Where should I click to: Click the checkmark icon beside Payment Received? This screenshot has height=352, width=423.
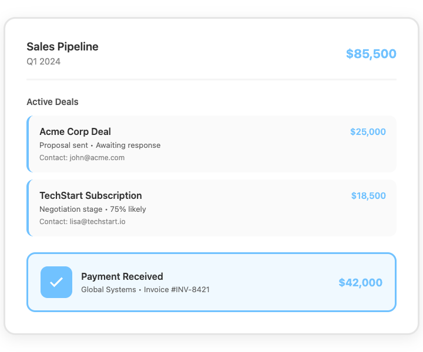[56, 282]
